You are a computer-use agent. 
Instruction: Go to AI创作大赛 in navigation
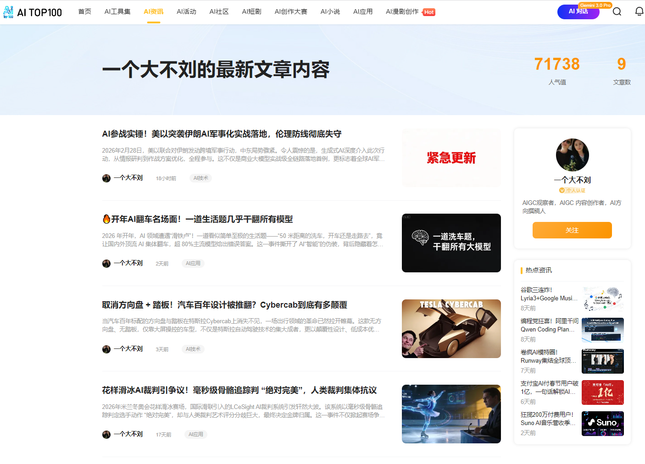(291, 11)
